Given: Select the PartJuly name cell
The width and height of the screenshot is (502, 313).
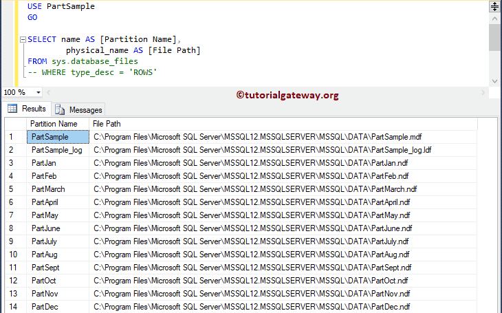Looking at the screenshot, I should click(58, 241).
